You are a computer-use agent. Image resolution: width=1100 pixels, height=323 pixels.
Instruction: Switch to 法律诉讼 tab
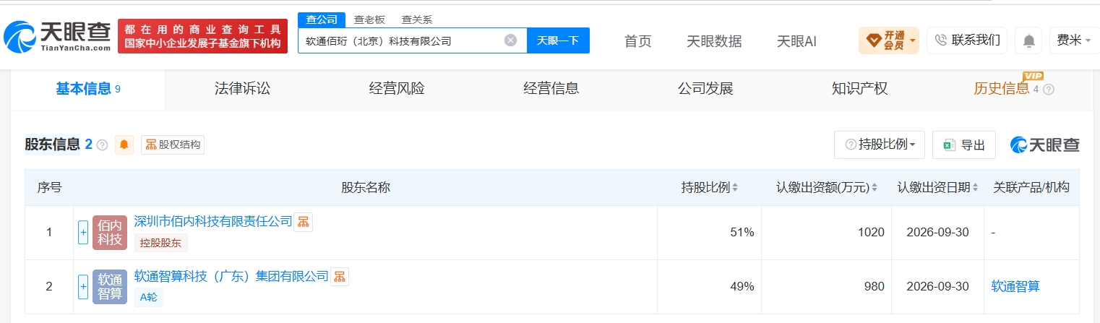(242, 89)
